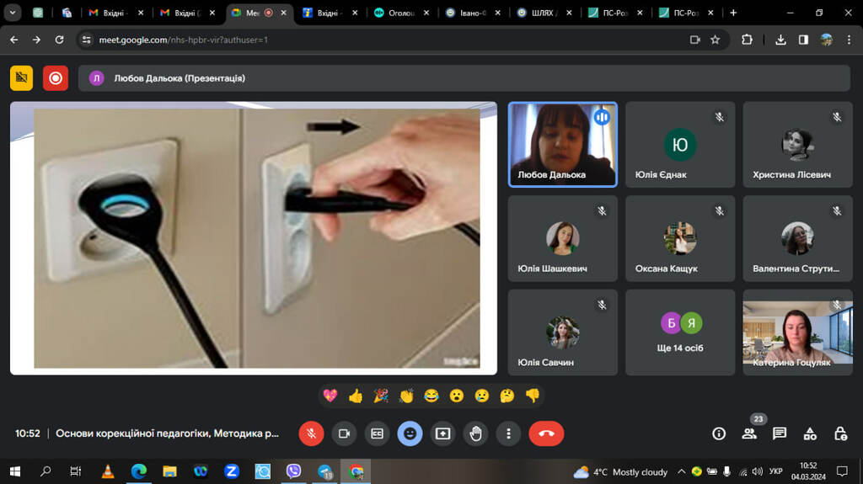Open the host controls lock icon
Screen dimensions: 863x484
[840, 433]
